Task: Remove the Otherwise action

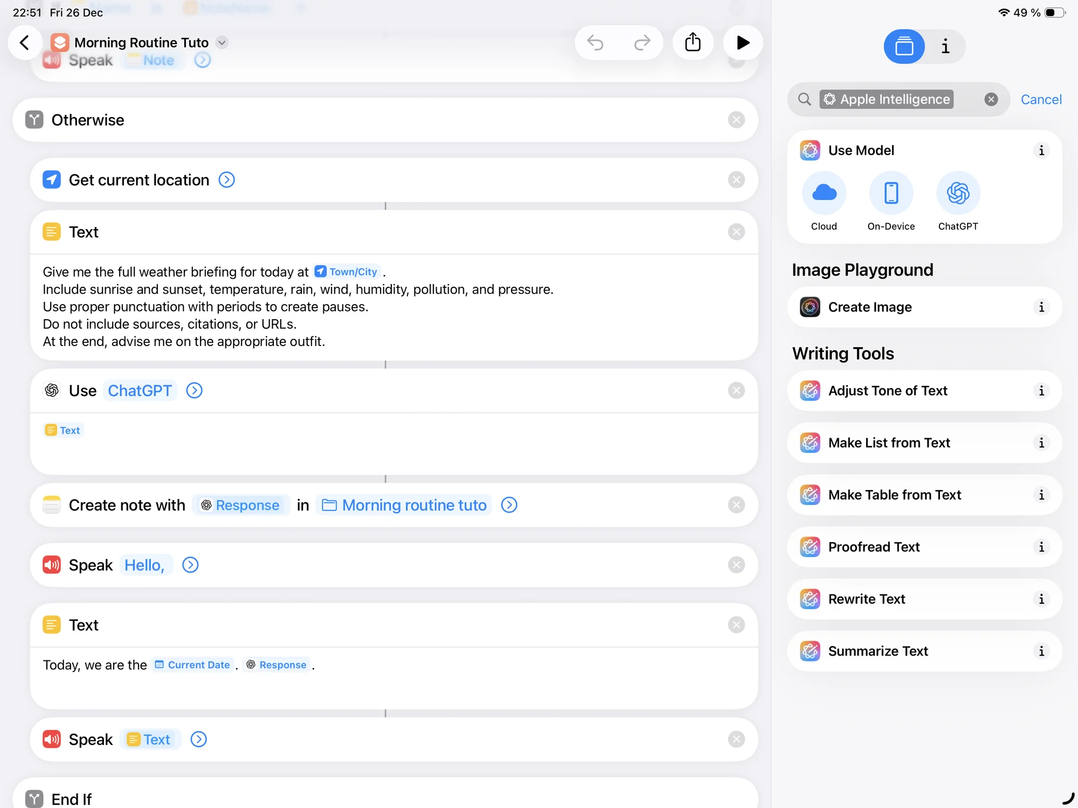Action: (736, 120)
